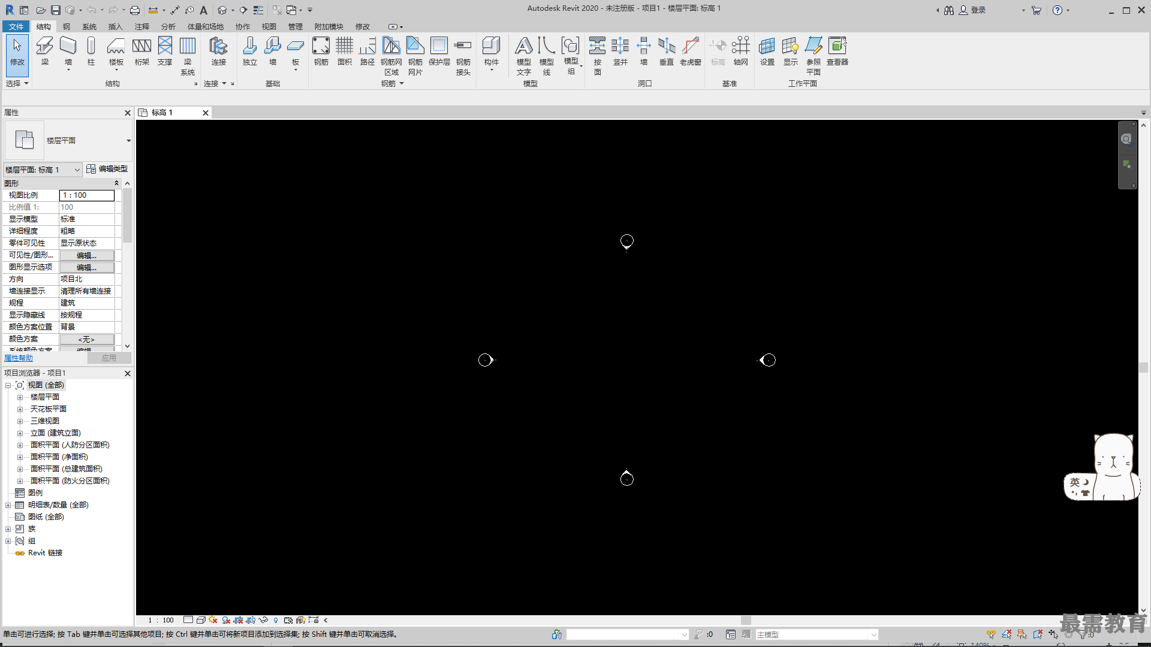Select the Path reinforcement (路径) tool
The height and width of the screenshot is (647, 1151).
pos(367,51)
